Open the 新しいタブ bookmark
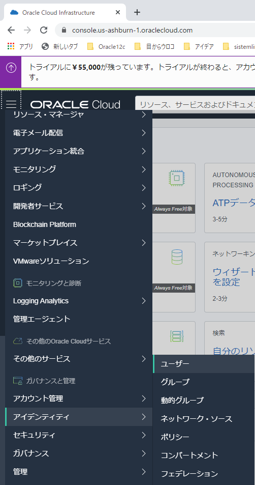Viewport: 255px width, 485px height. coord(59,47)
